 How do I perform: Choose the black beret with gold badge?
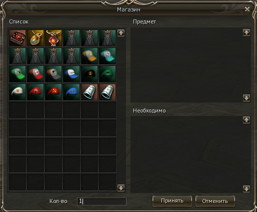tap(89, 74)
